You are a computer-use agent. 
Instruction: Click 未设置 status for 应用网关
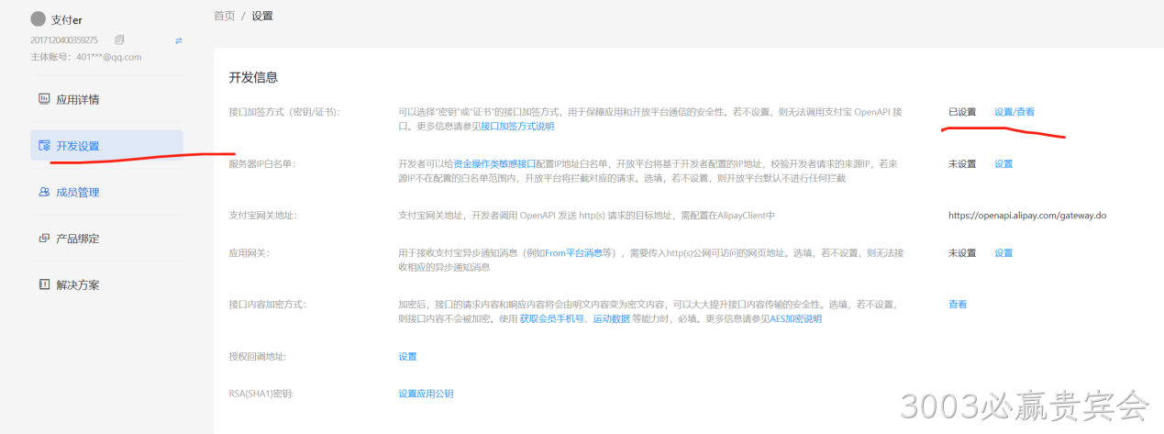pyautogui.click(x=962, y=253)
